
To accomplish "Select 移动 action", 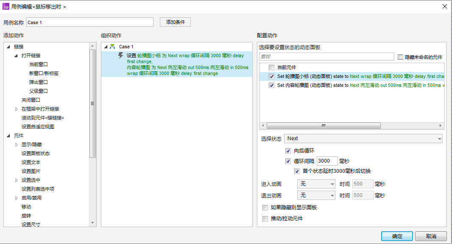I will 26,207.
